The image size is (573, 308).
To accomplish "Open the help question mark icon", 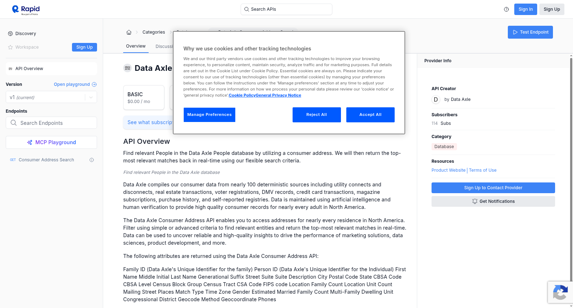I will tap(506, 9).
